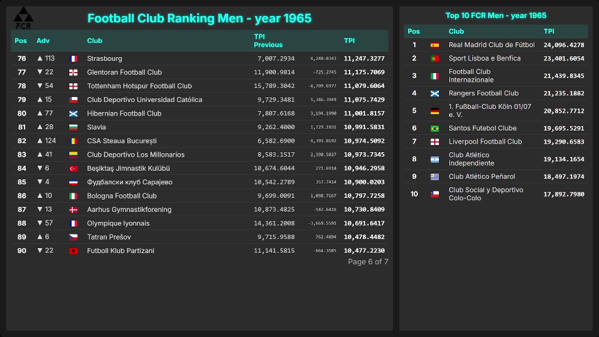This screenshot has height=337, width=599.
Task: Click the France flag beside Strasbourg
Action: point(73,59)
